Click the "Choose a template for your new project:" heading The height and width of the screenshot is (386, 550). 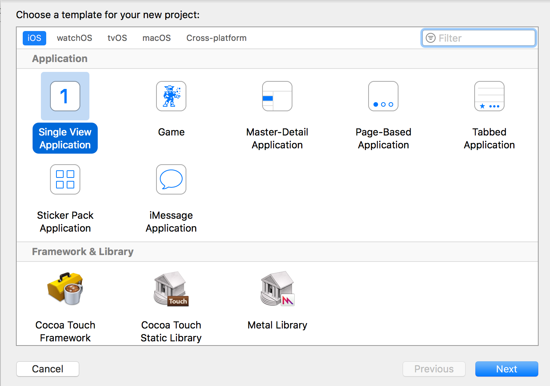tap(108, 15)
